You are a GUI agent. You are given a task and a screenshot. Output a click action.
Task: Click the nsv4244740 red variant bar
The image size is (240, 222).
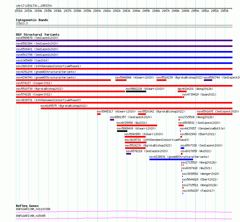(63, 80)
